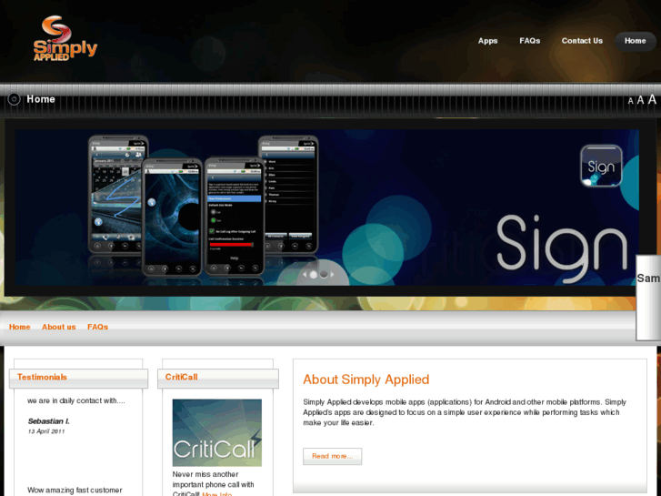Screen dimensions: 661x496
Task: Choose the smallest font size A
Action: (631, 101)
